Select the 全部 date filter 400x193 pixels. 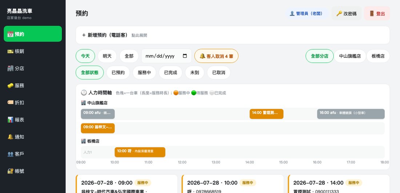coord(129,56)
